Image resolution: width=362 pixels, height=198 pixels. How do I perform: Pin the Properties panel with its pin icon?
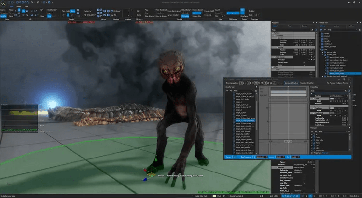point(314,23)
